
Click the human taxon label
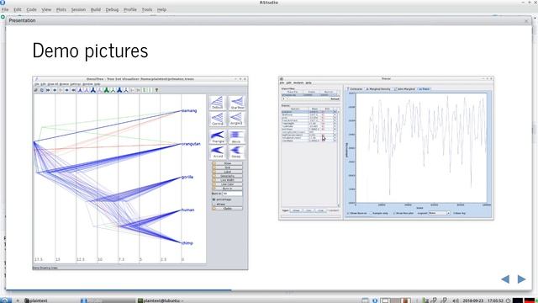pyautogui.click(x=187, y=210)
